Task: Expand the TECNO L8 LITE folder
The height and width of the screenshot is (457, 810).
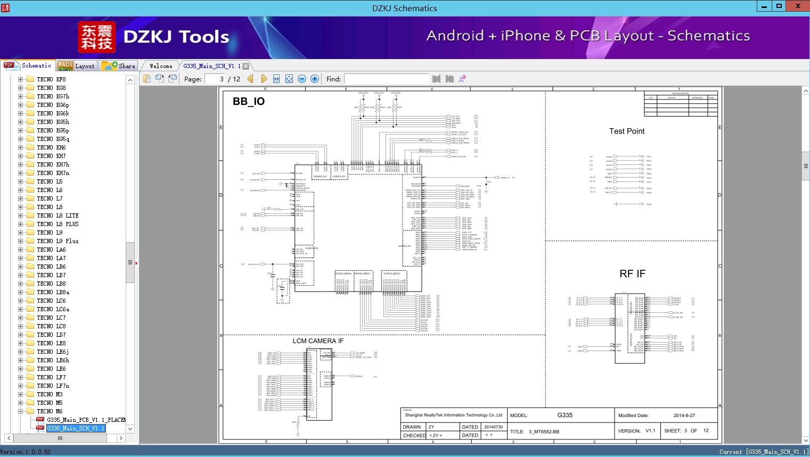Action: click(21, 215)
